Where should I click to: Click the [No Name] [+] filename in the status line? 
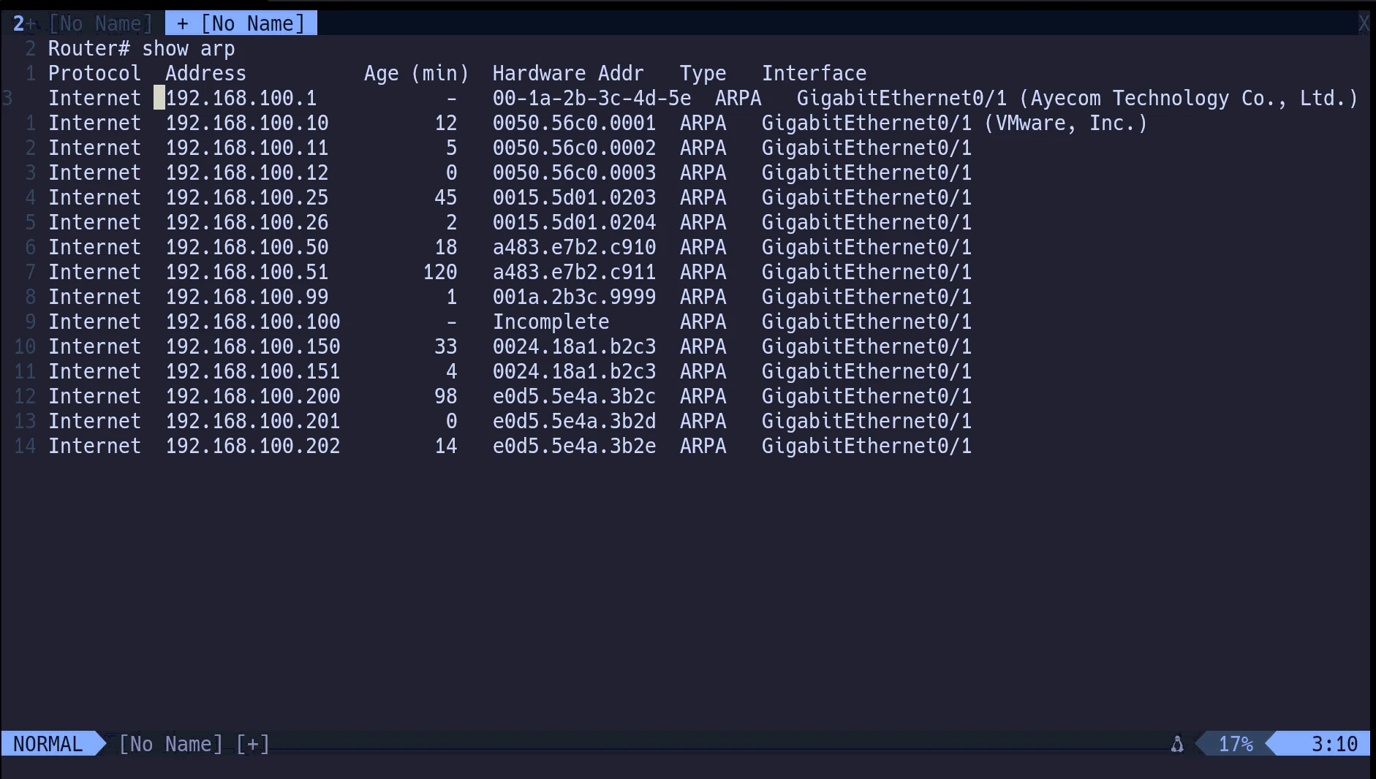click(x=194, y=744)
